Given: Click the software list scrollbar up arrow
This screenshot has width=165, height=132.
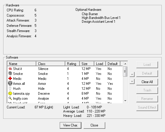Looking at the screenshot, I should click(125, 64).
